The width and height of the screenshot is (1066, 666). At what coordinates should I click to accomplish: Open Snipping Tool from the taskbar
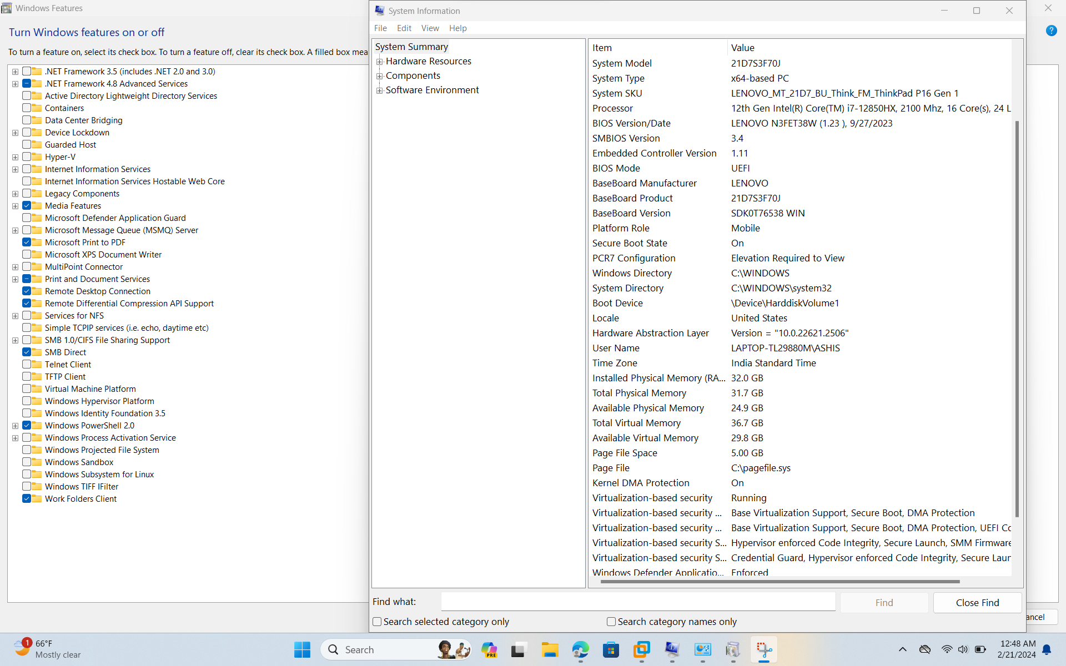click(x=764, y=649)
